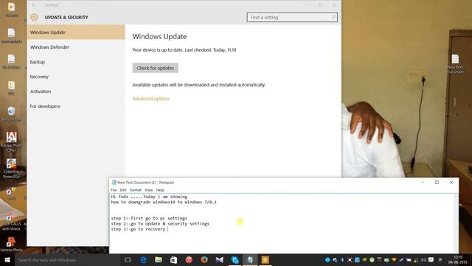Open the Notepad View menu
This screenshot has width=472, height=266.
pyautogui.click(x=149, y=190)
